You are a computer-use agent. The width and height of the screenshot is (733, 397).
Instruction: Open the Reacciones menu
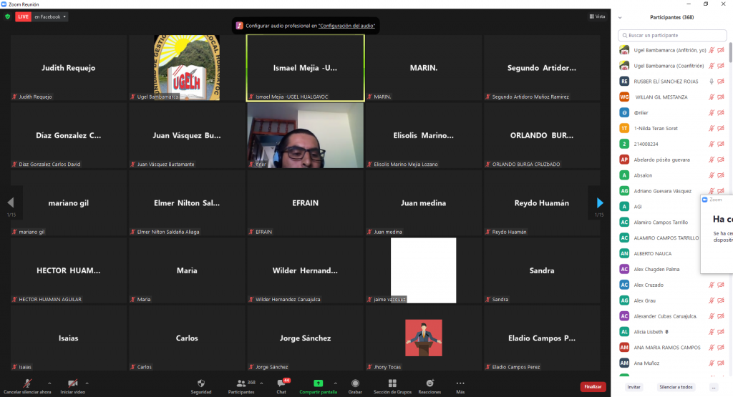[429, 384]
